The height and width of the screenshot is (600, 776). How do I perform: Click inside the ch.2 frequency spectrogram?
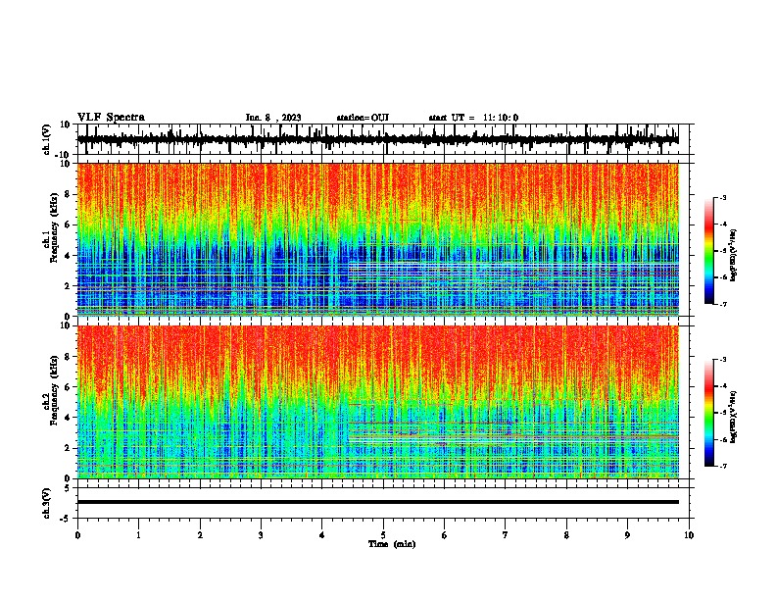tap(378, 402)
